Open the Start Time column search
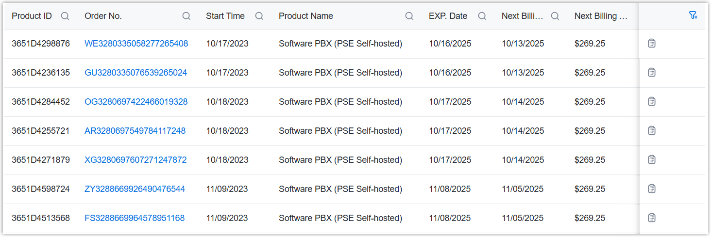Viewport: 711px width, 237px height. click(259, 16)
